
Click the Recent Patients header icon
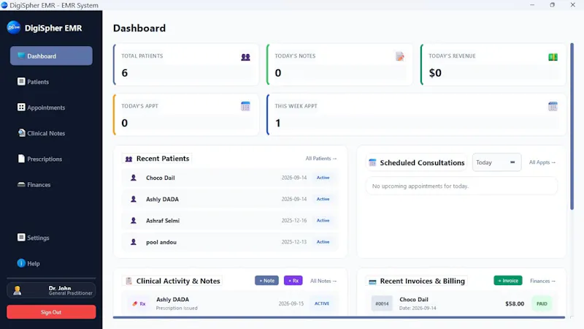(x=129, y=159)
